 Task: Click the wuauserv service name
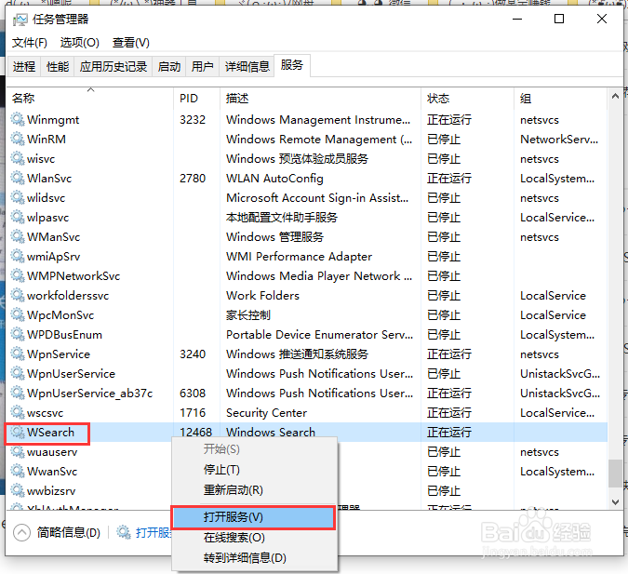(x=52, y=452)
